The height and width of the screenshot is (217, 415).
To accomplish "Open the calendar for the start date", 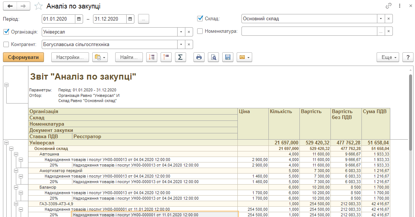I will coord(79,19).
